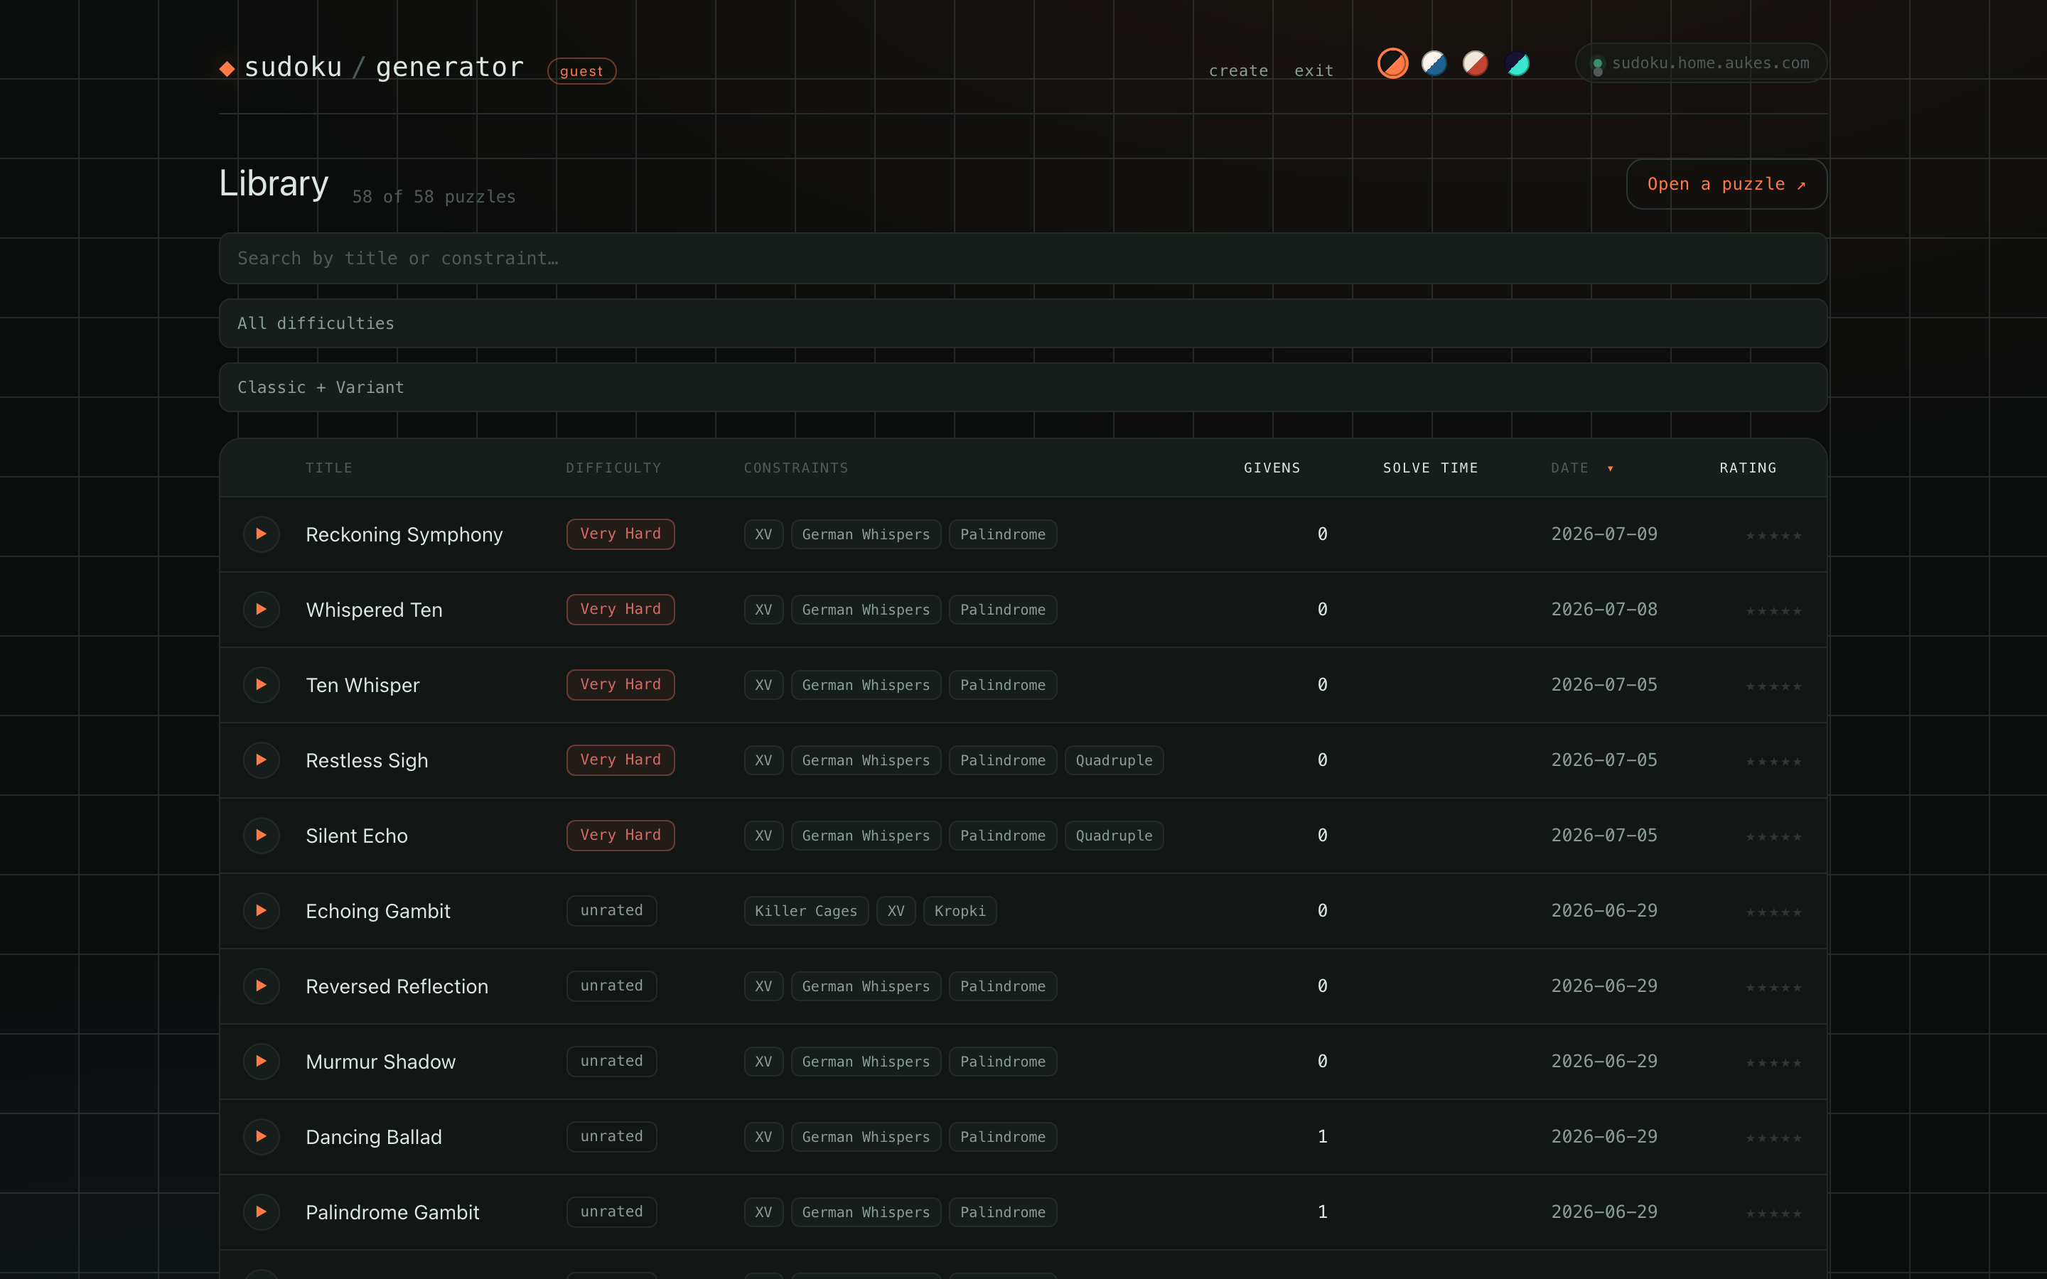Play the Palindrome Gambit puzzle
2047x1279 pixels.
(x=262, y=1211)
